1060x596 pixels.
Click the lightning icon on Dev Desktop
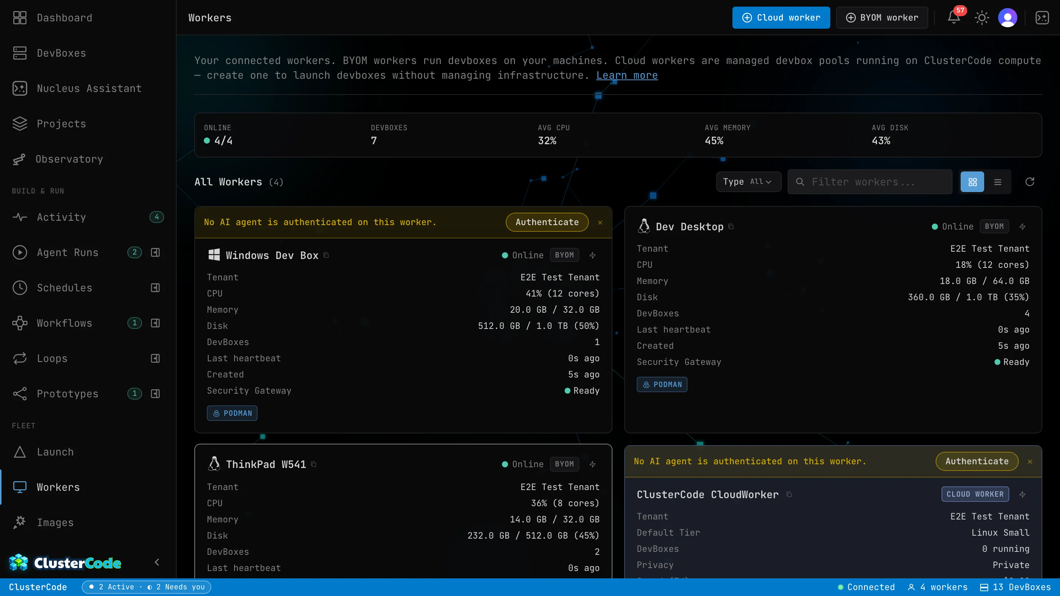tap(1022, 227)
